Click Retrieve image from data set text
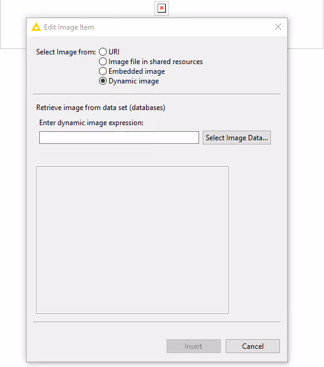 pos(101,108)
